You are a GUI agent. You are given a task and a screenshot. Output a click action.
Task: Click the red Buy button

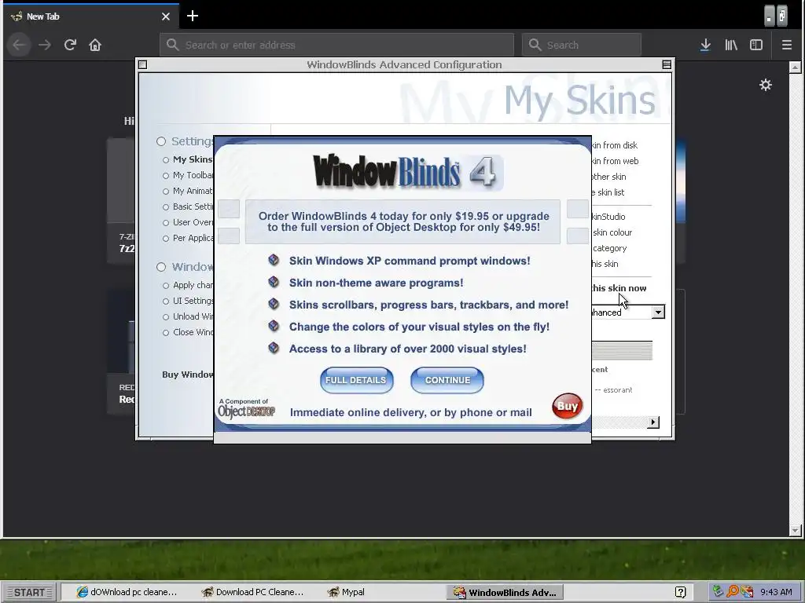[568, 406]
